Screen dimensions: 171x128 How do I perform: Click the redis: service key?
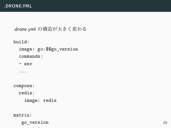pyautogui.click(x=27, y=93)
